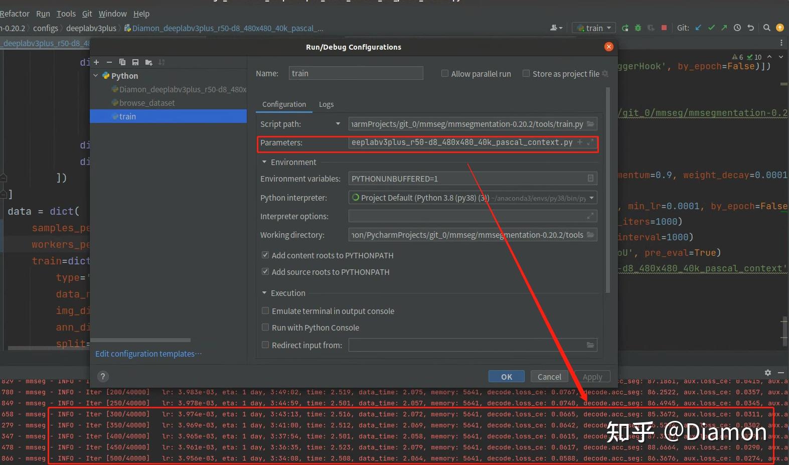Save the configuration with the floppy disk icon
The width and height of the screenshot is (789, 465).
tap(135, 62)
